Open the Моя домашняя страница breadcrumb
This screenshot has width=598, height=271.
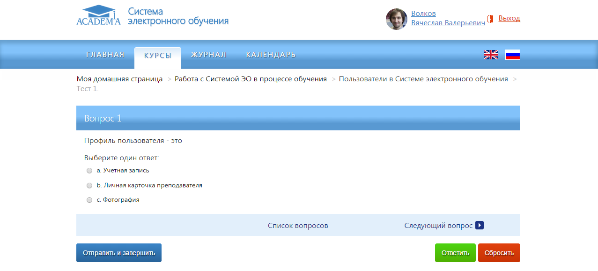(119, 79)
